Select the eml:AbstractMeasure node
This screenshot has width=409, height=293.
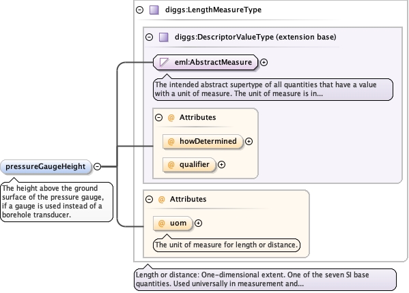coord(206,63)
